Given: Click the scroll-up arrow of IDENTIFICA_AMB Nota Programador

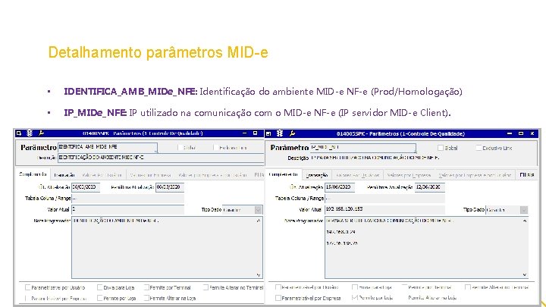Looking at the screenshot, I should click(259, 221).
